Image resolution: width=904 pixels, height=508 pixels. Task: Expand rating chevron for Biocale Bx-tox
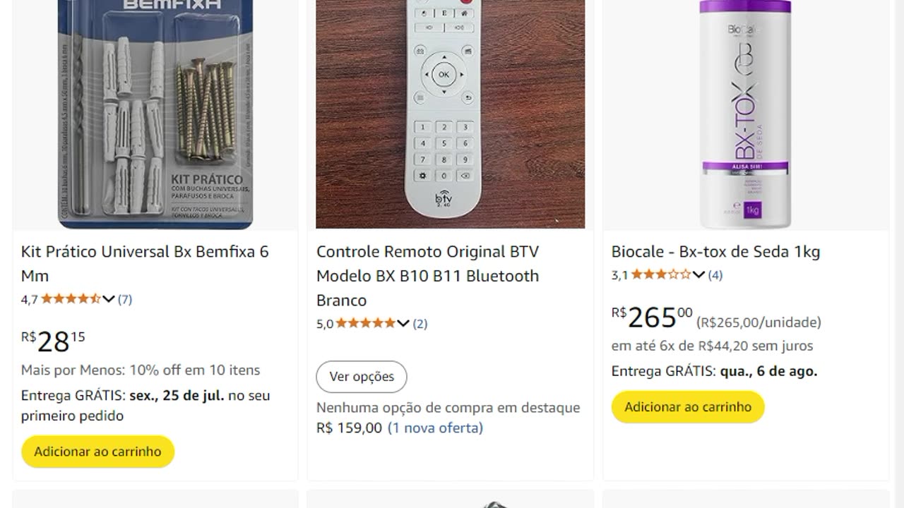(x=698, y=275)
